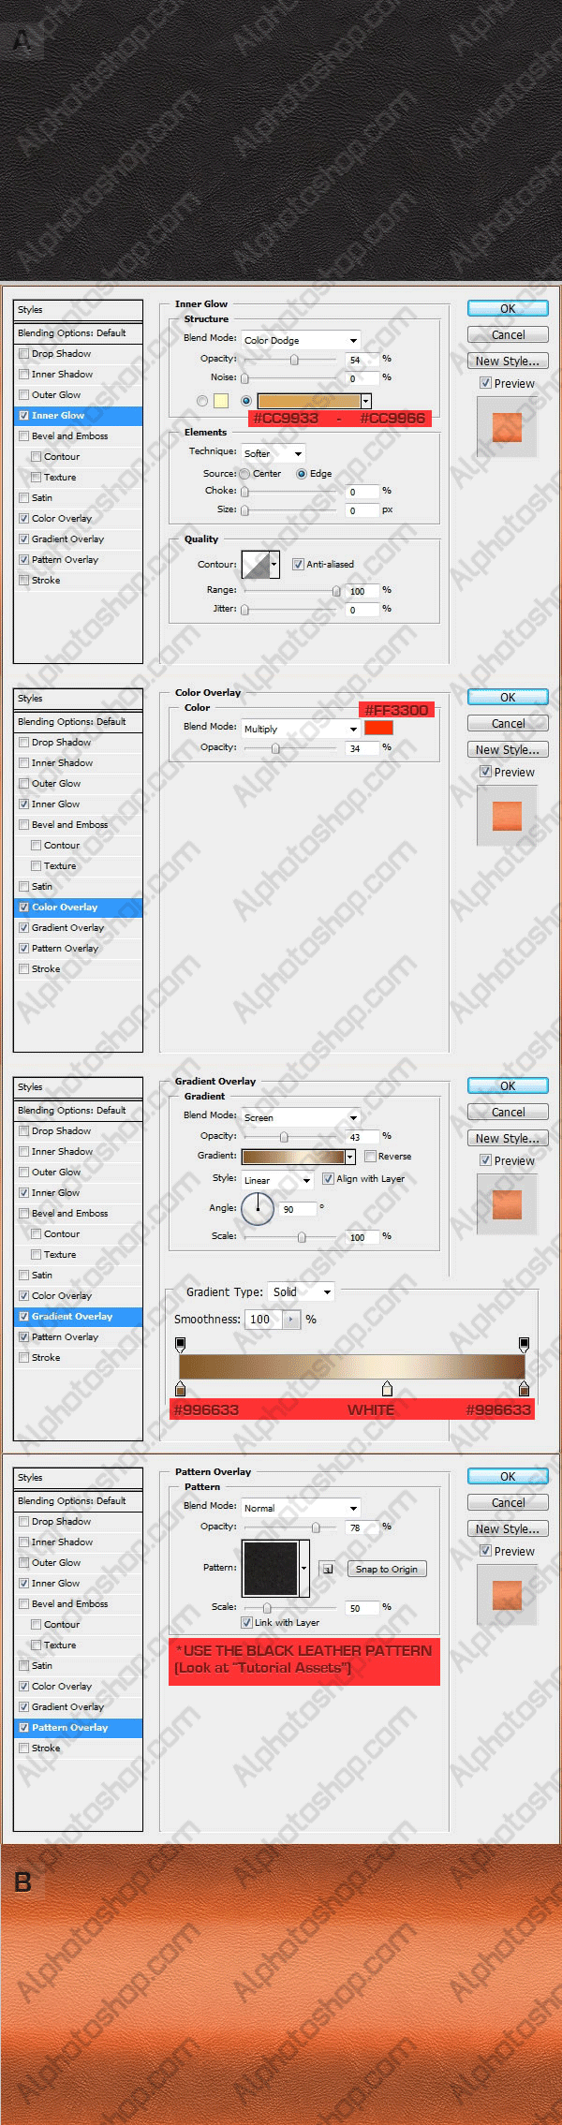Adjust the Inner Glow Range slider
This screenshot has height=2125, width=562.
coord(335,591)
